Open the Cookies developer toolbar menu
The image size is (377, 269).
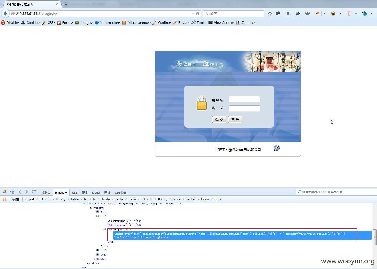31,23
